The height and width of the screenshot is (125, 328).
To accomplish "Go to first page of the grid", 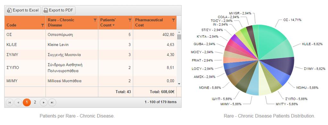I will [x=9, y=103].
